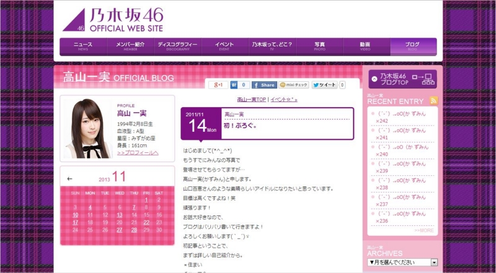Open the 動画 VIDEO menu
This screenshot has width=496, height=273.
(366, 47)
